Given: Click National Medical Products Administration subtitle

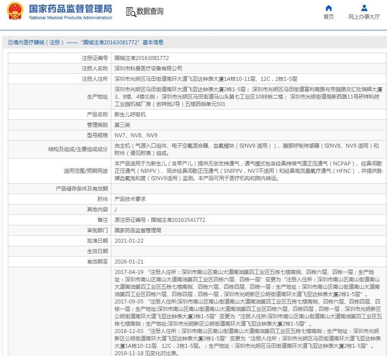Looking at the screenshot, I should tap(71, 17).
